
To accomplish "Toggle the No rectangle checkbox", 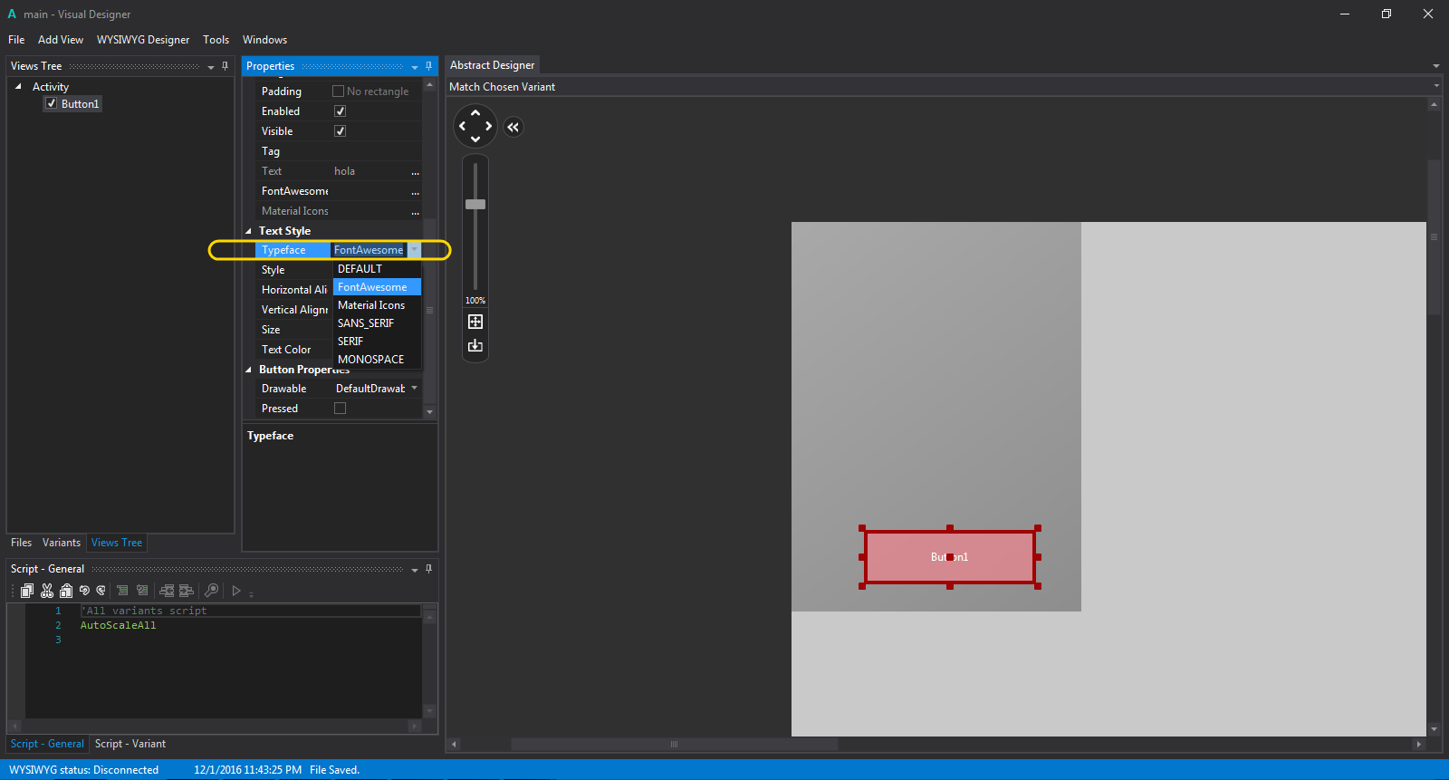I will point(338,91).
